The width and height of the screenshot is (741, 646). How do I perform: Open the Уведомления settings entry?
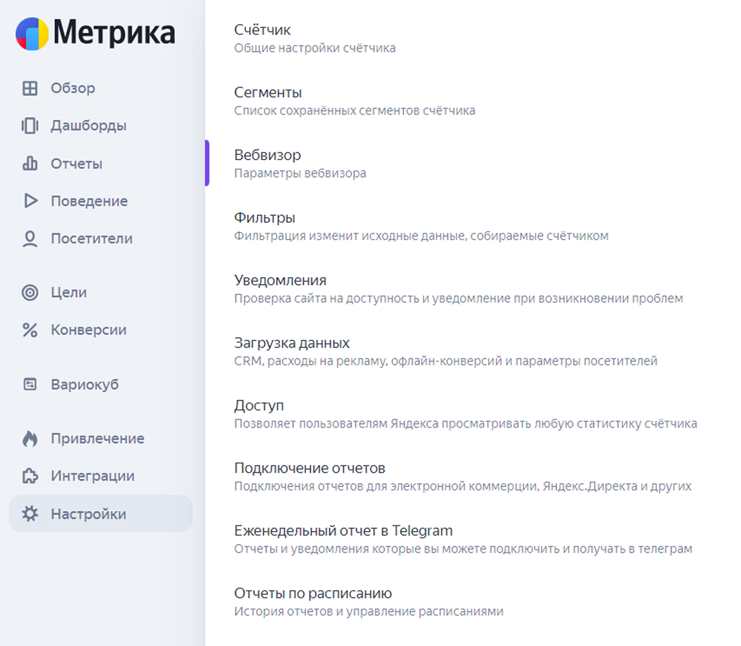[x=280, y=280]
